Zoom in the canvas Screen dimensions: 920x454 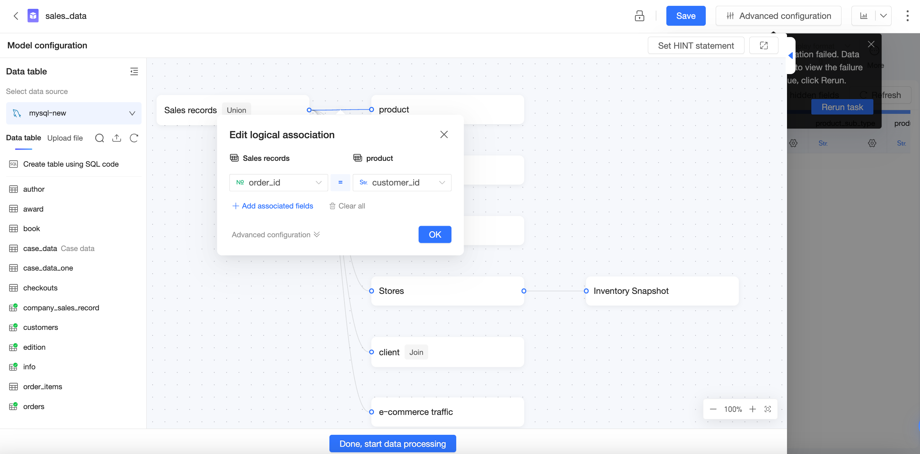pyautogui.click(x=752, y=409)
